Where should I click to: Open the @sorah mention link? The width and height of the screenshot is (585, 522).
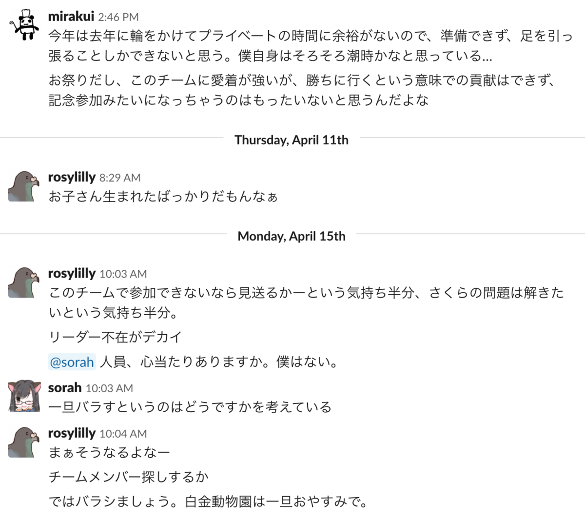[71, 362]
